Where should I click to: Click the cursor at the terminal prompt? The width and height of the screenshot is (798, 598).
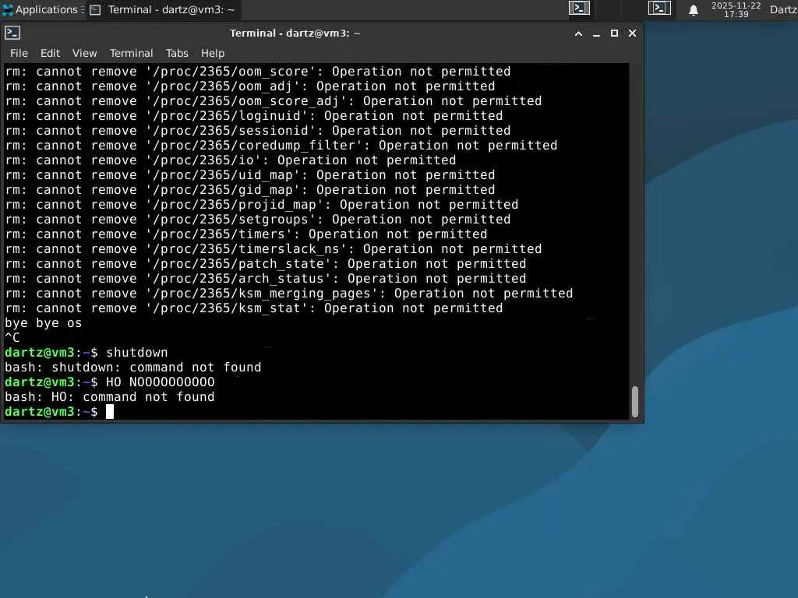[109, 411]
